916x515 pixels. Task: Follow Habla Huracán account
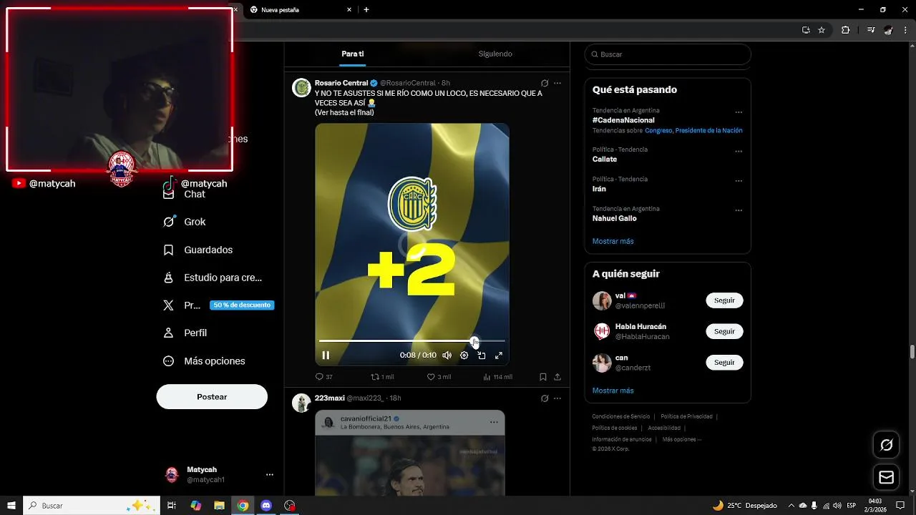[x=724, y=331]
